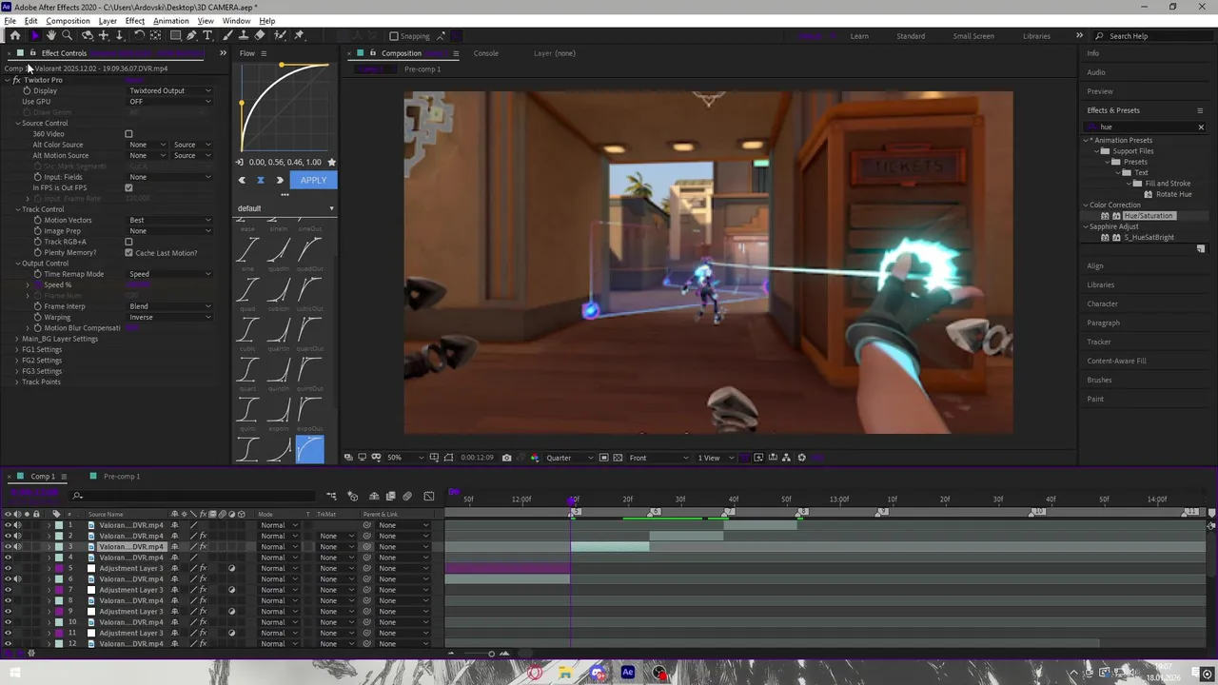Image resolution: width=1218 pixels, height=685 pixels.
Task: Select the Rectangle shape tool
Action: click(175, 35)
